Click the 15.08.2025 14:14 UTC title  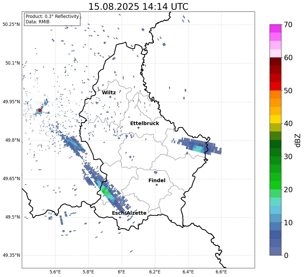point(138,7)
